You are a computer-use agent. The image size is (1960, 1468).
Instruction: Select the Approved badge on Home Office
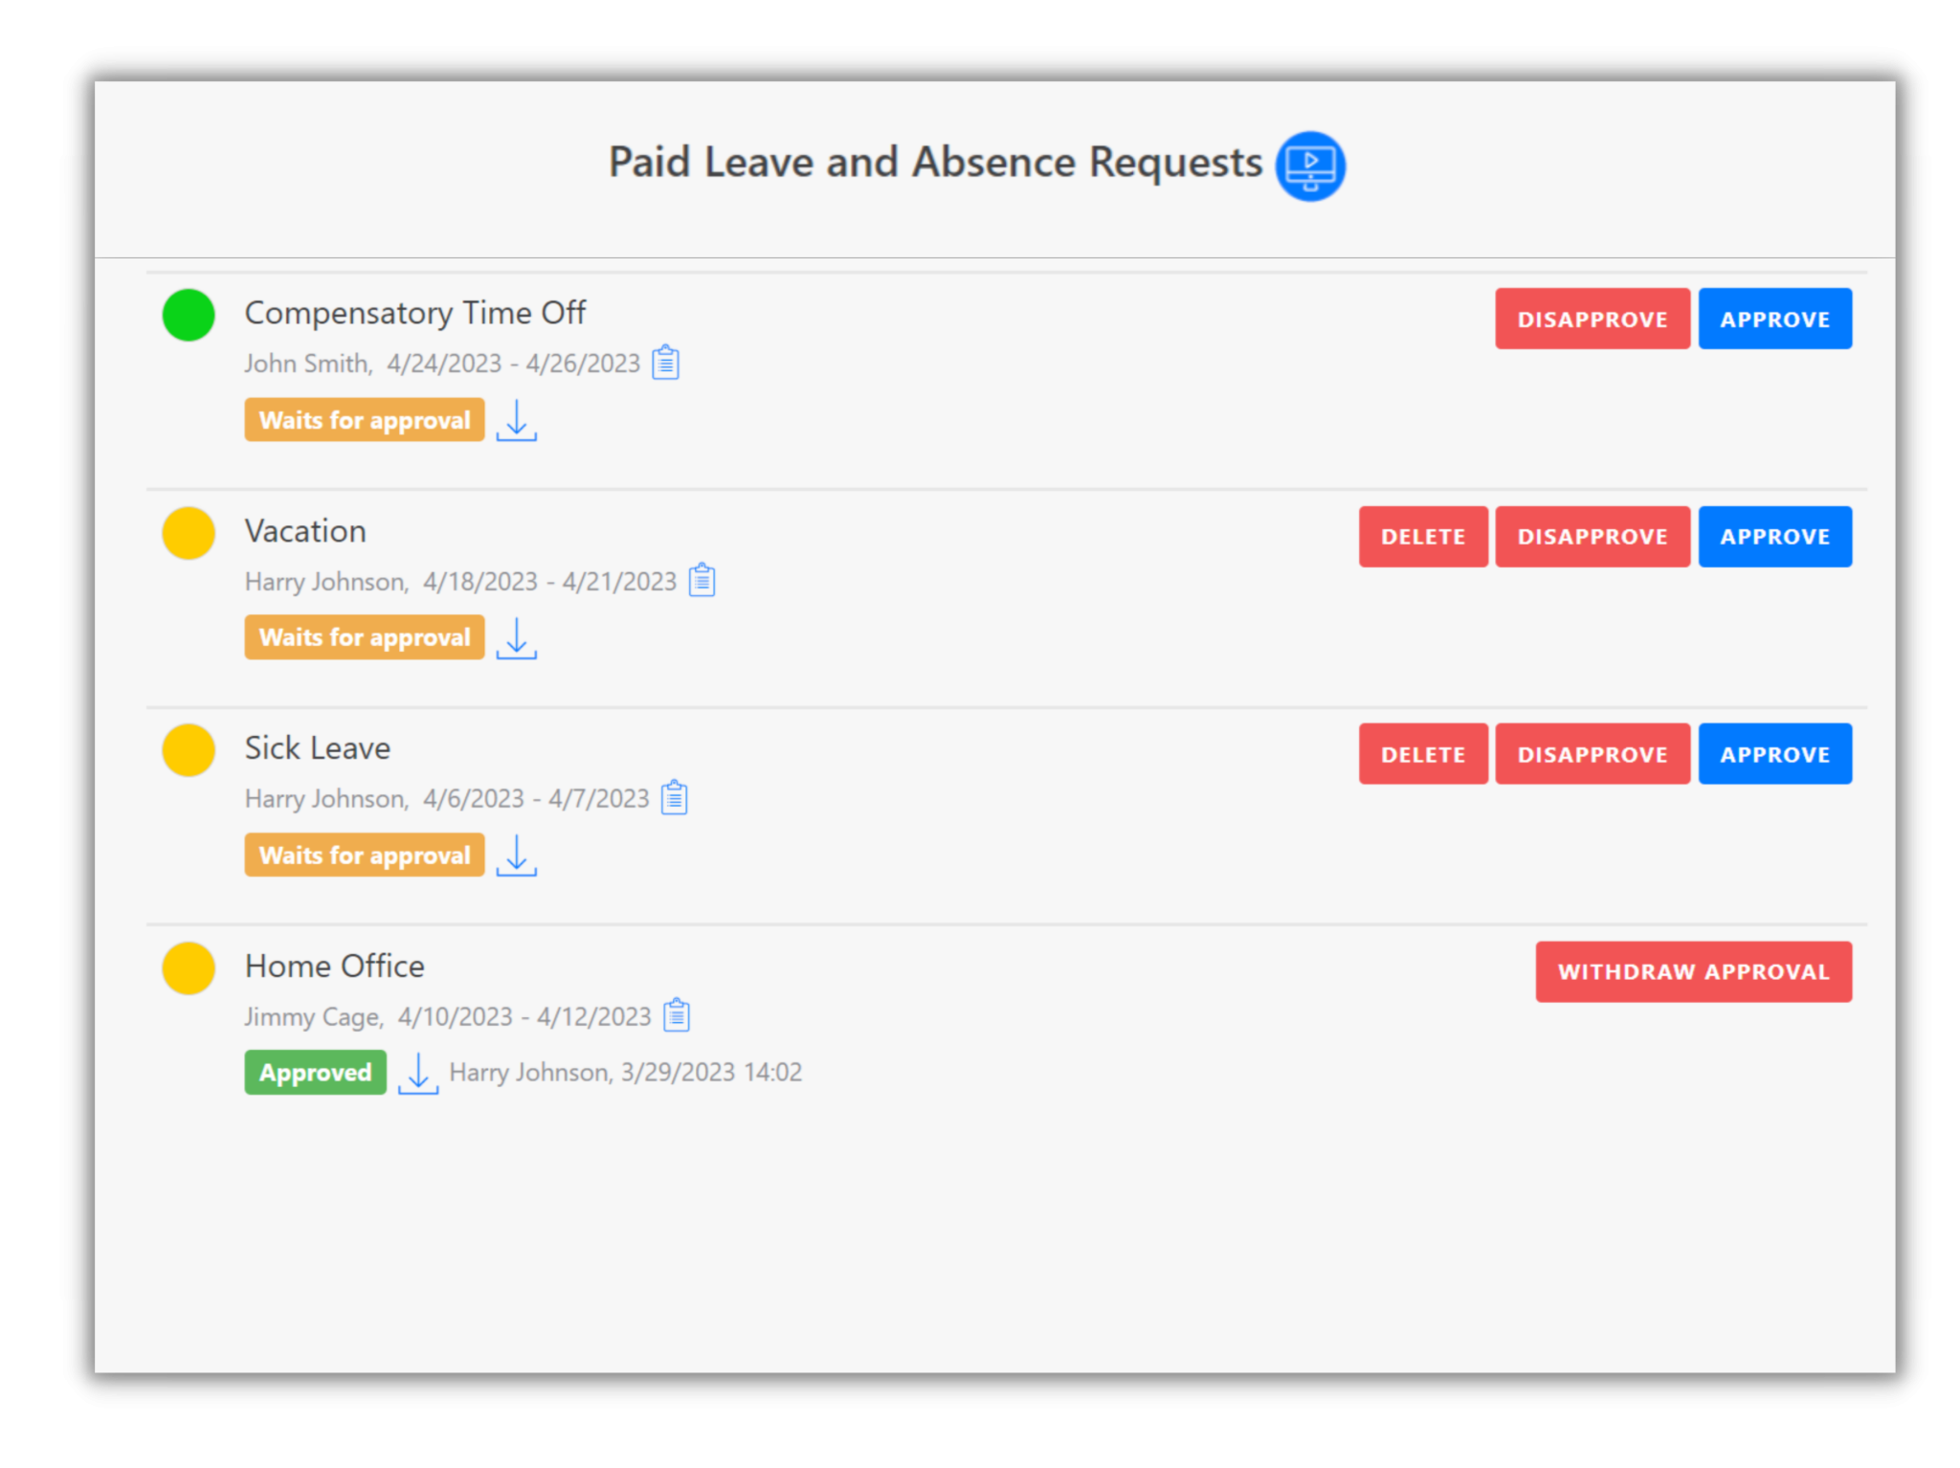point(315,1072)
